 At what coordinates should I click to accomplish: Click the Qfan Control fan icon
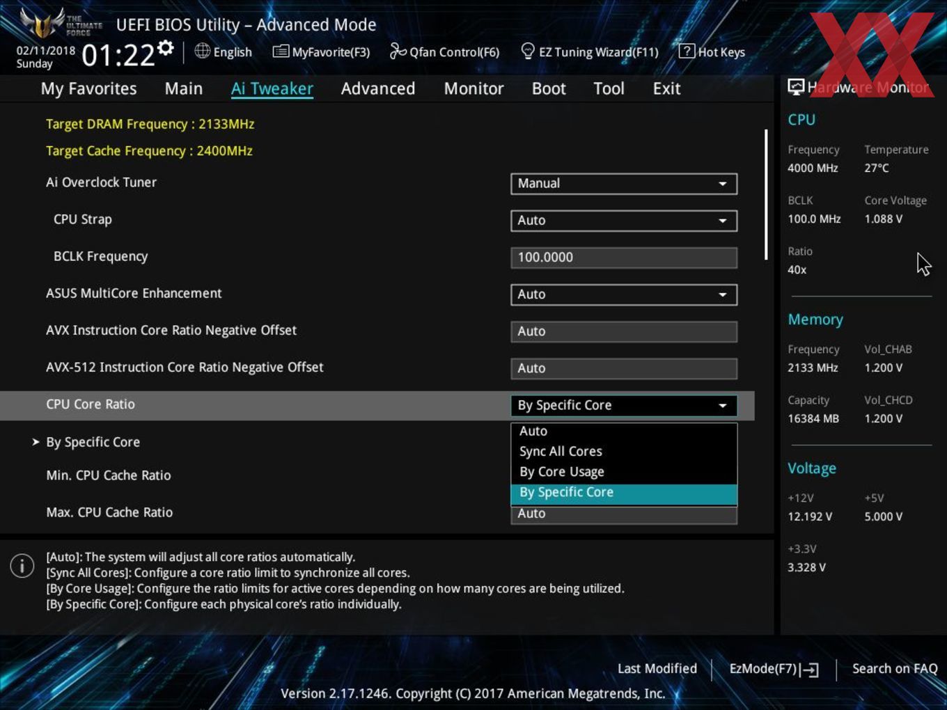(398, 51)
